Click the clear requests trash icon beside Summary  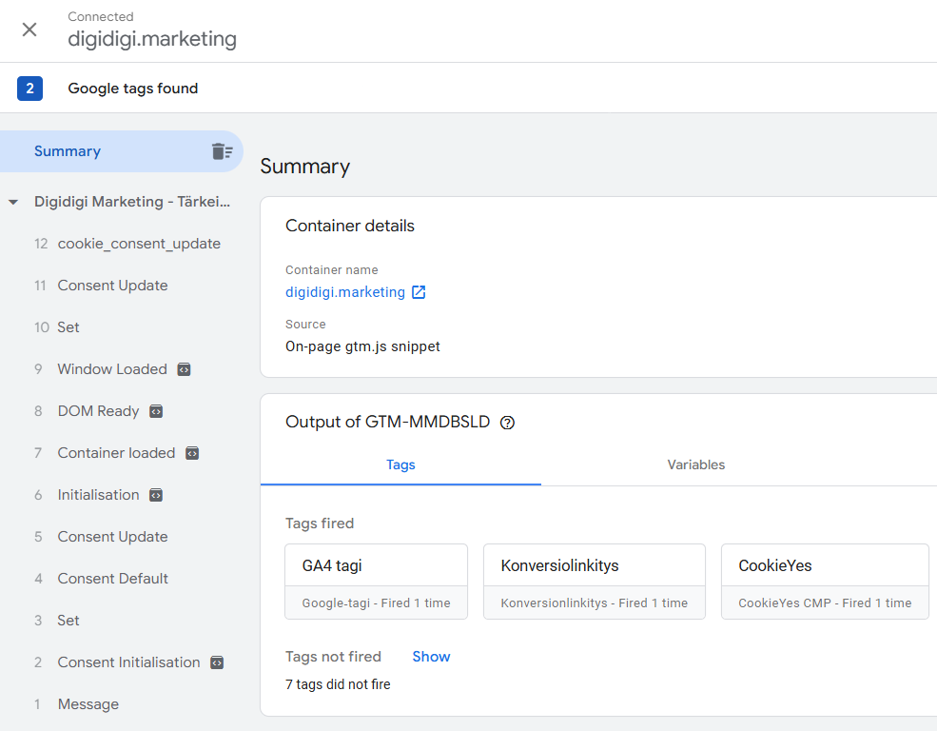coord(222,150)
